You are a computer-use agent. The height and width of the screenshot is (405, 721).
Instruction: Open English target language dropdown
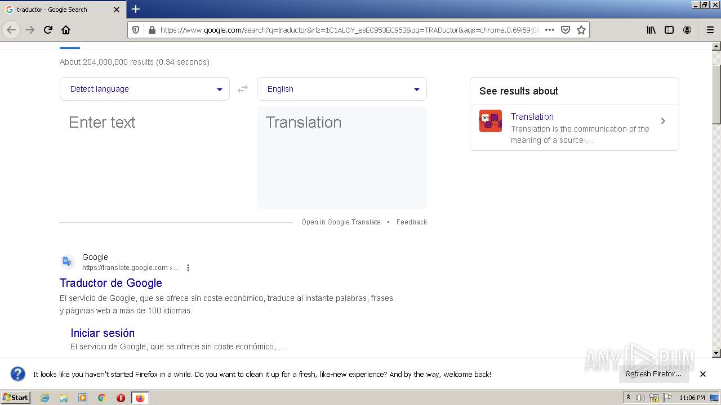click(342, 89)
